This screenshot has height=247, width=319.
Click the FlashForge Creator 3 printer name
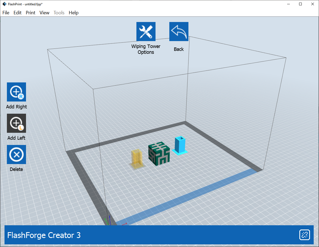(x=44, y=235)
